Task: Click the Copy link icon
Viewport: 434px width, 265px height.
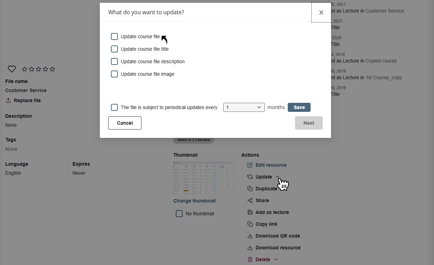Action: tap(250, 224)
